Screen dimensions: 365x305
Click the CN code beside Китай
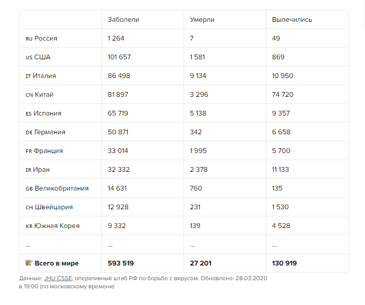[29, 95]
